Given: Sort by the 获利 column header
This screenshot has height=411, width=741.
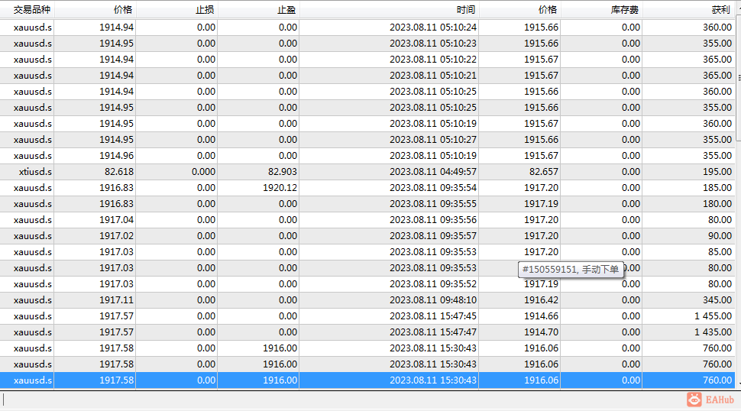Looking at the screenshot, I should (688, 9).
